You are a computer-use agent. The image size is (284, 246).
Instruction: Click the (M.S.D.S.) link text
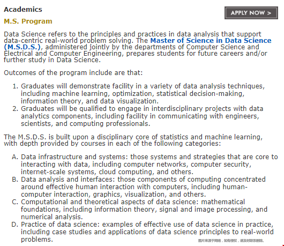click(22, 47)
